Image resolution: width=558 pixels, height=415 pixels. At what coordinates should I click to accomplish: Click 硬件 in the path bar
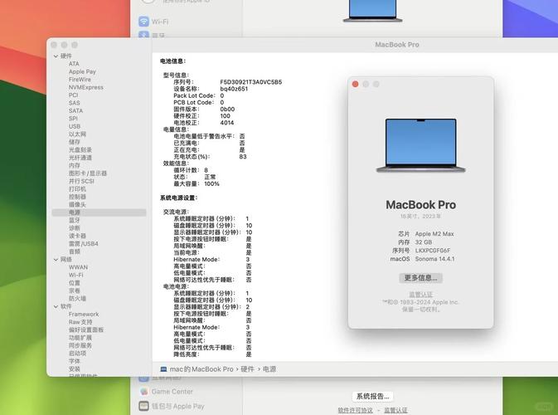pos(247,369)
